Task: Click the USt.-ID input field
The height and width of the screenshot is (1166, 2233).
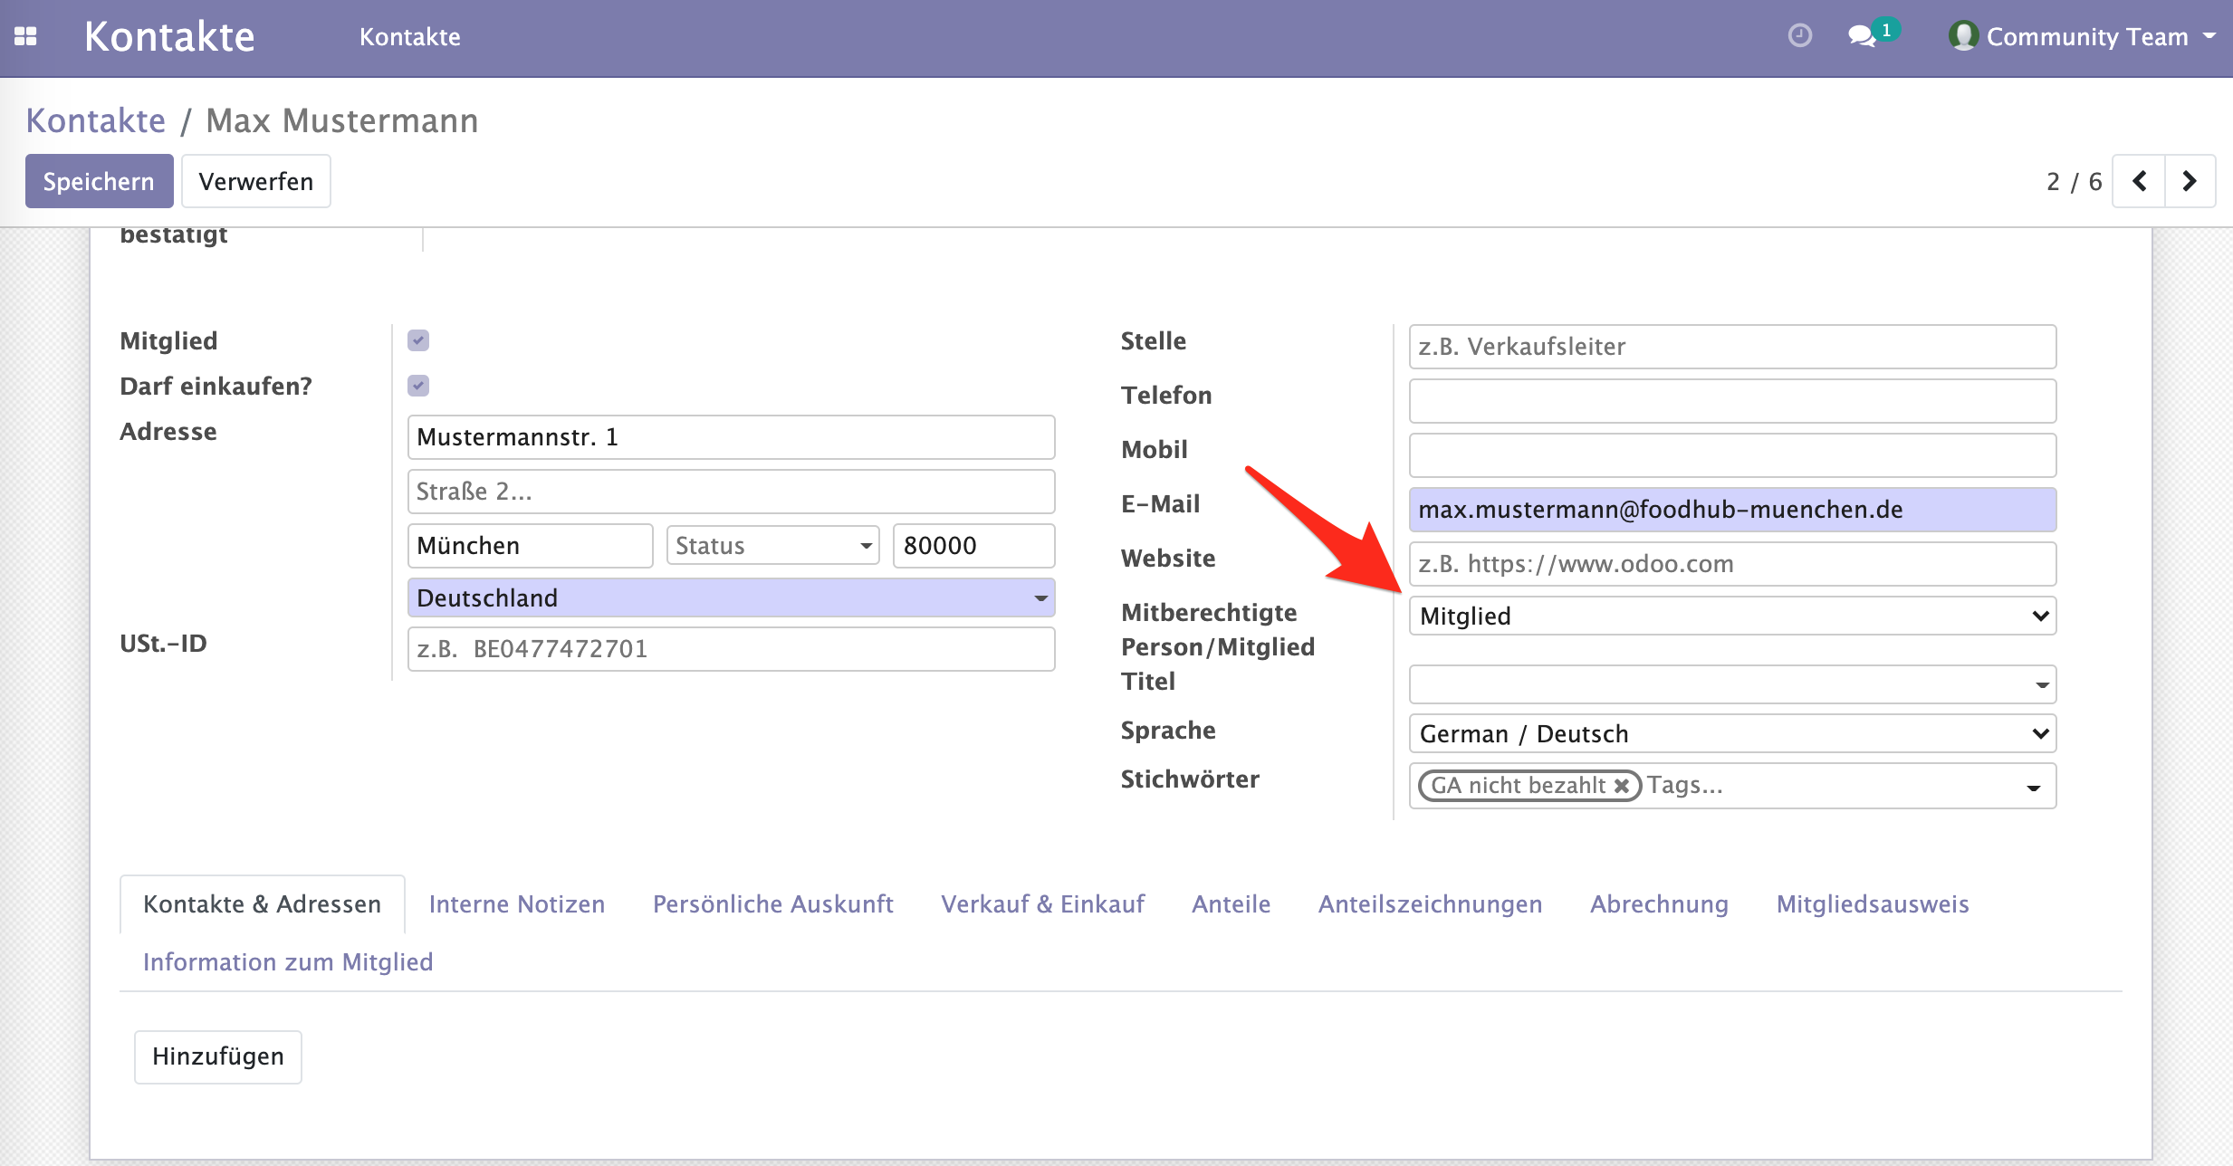Action: [731, 649]
